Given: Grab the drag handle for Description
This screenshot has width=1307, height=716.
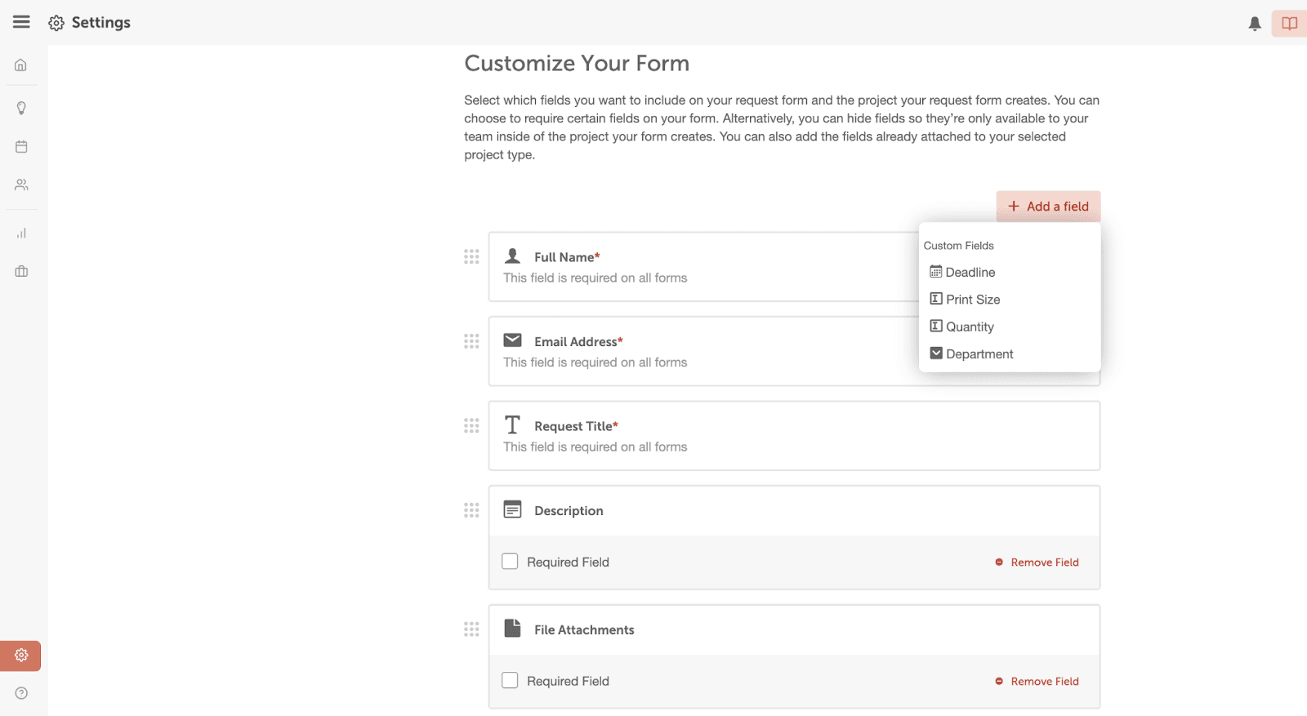Looking at the screenshot, I should 471,510.
